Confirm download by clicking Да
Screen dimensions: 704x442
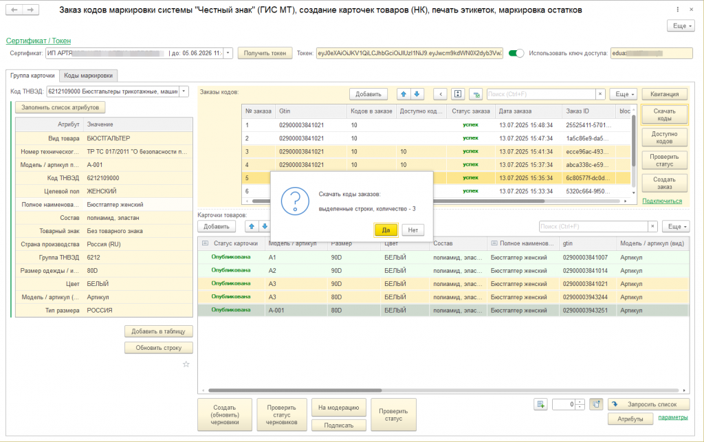tap(386, 230)
